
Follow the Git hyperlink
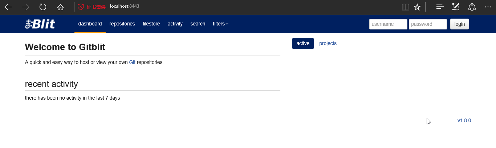tap(132, 62)
